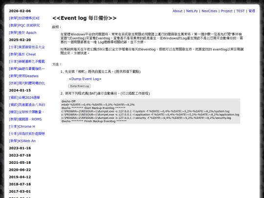Expand the 2020-06-22 date section
This screenshot has width=264, height=198.
(20, 170)
